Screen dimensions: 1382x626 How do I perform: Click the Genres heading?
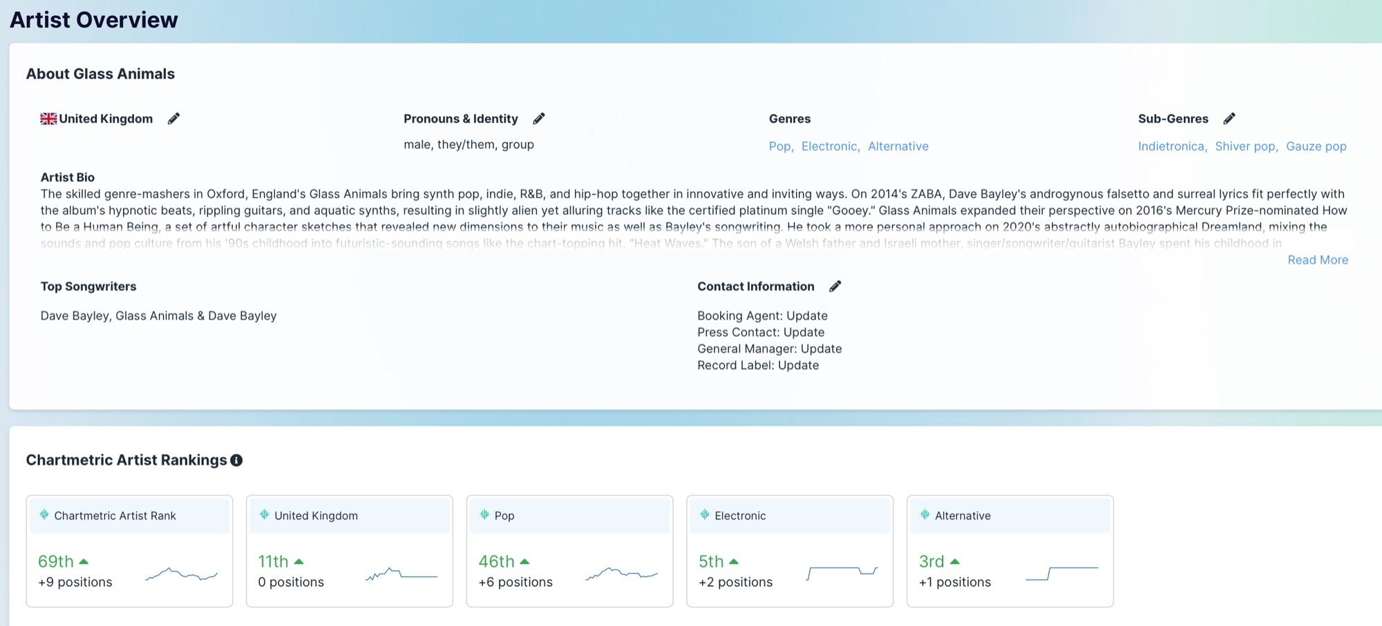pyautogui.click(x=790, y=119)
